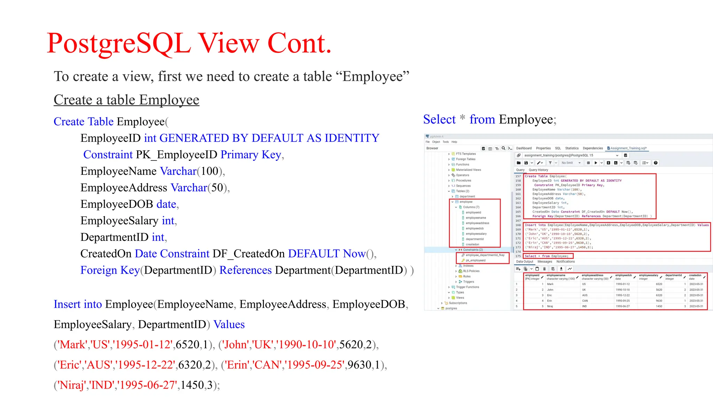
Task: Click the Query Tool icon in Browser panel
Action: (x=483, y=148)
